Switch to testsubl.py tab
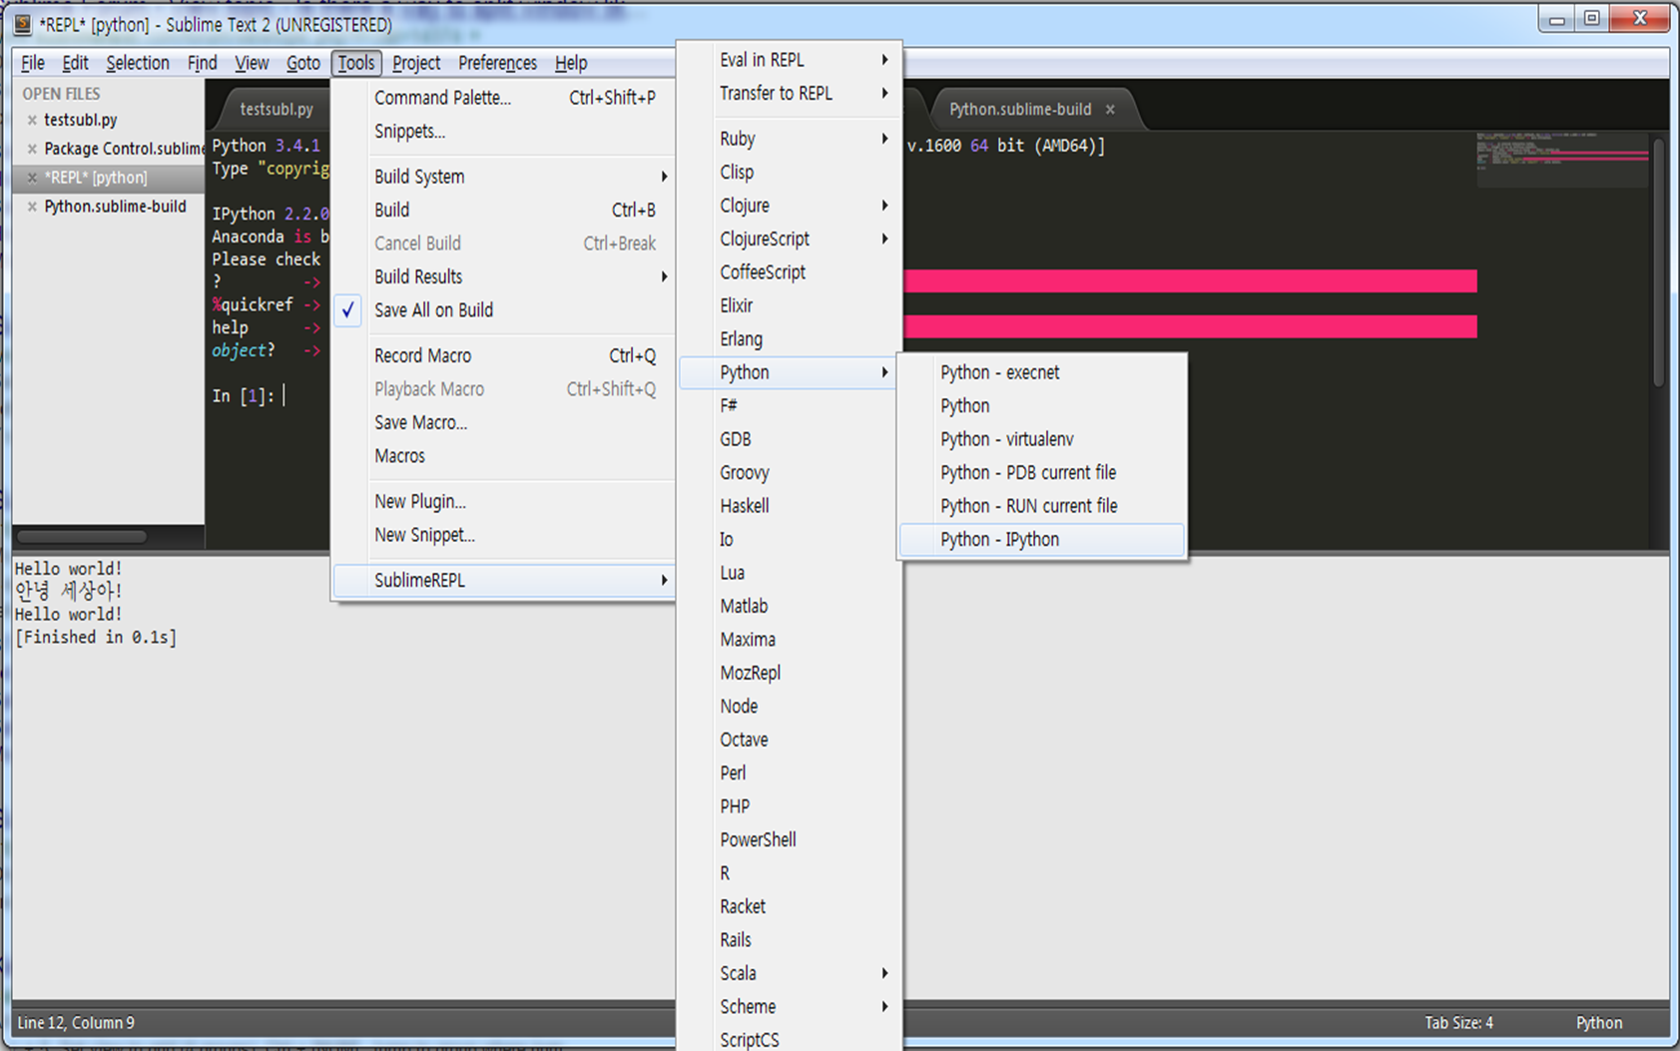The height and width of the screenshot is (1051, 1680). pyautogui.click(x=277, y=110)
